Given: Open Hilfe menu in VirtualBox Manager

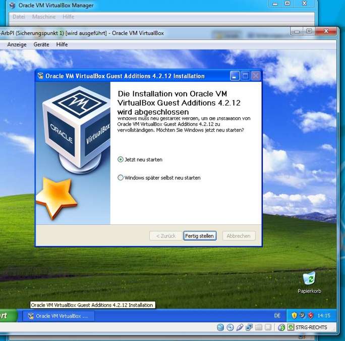Looking at the screenshot, I should point(69,17).
